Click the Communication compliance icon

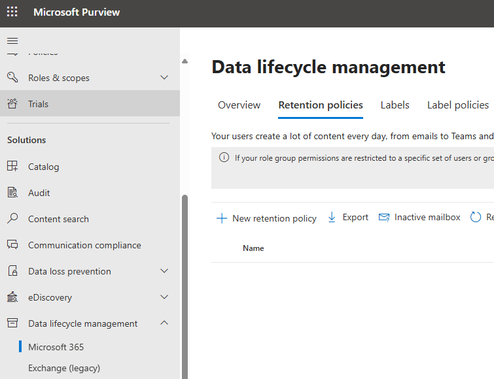click(12, 245)
